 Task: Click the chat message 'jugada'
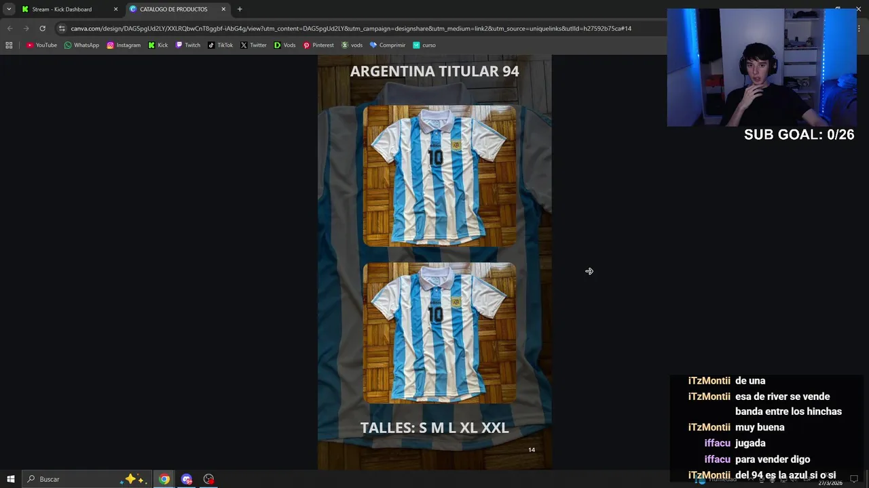click(750, 443)
